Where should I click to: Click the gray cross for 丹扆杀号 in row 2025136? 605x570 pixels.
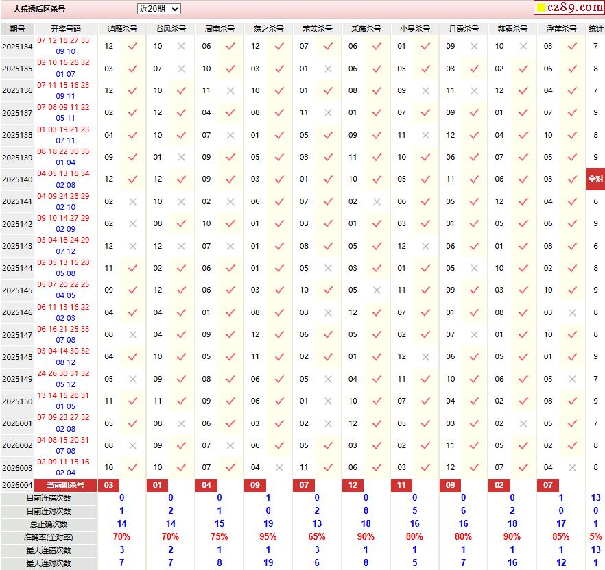tap(474, 90)
